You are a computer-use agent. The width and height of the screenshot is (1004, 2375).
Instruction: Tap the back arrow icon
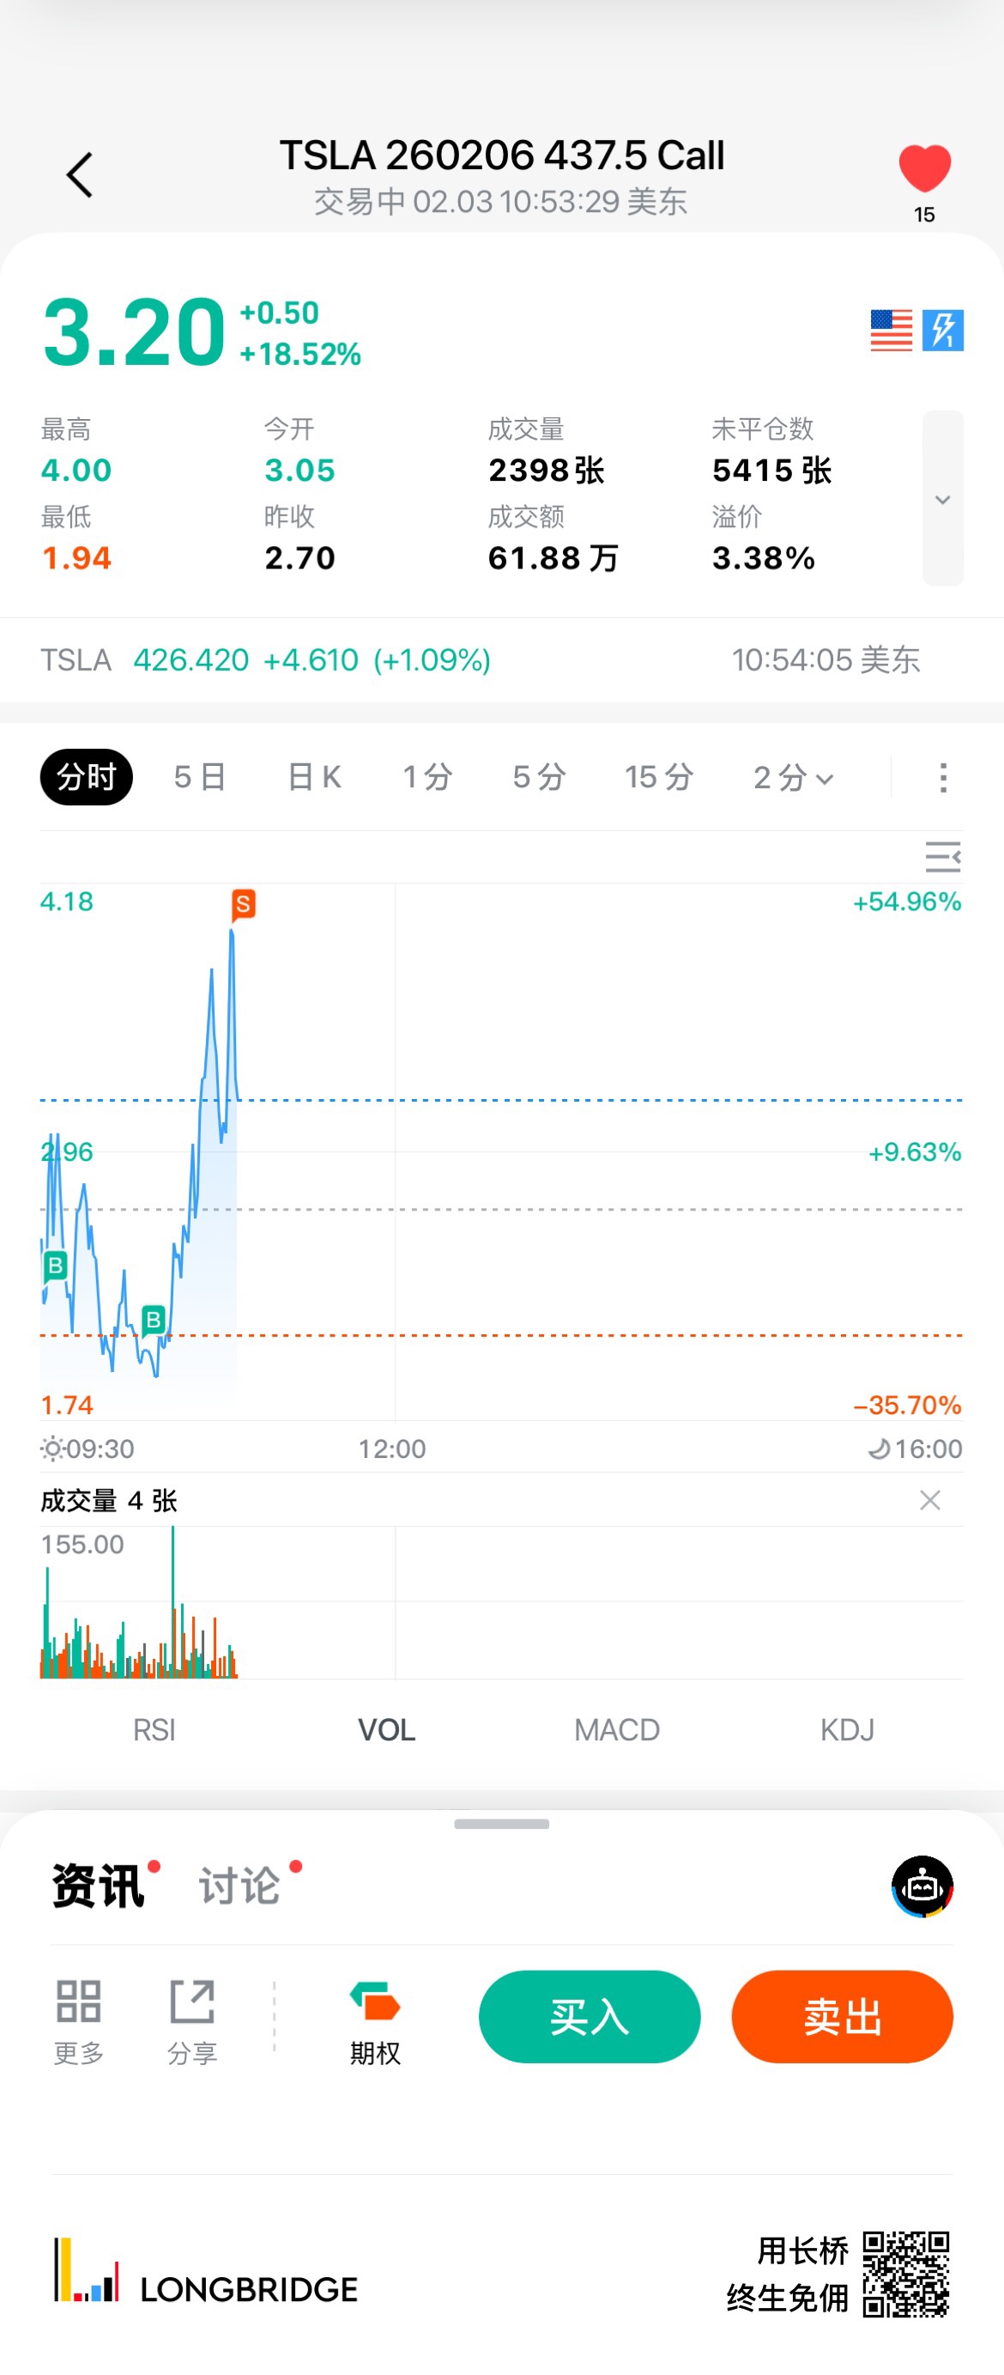coord(80,175)
